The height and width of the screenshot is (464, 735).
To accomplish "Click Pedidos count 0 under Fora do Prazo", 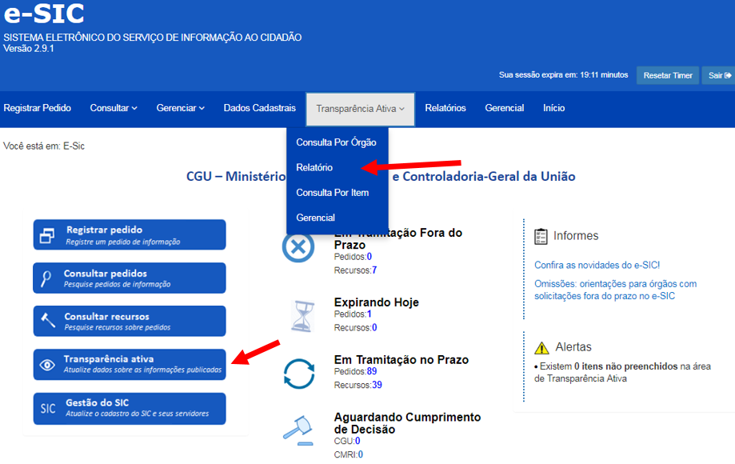I will coord(369,257).
